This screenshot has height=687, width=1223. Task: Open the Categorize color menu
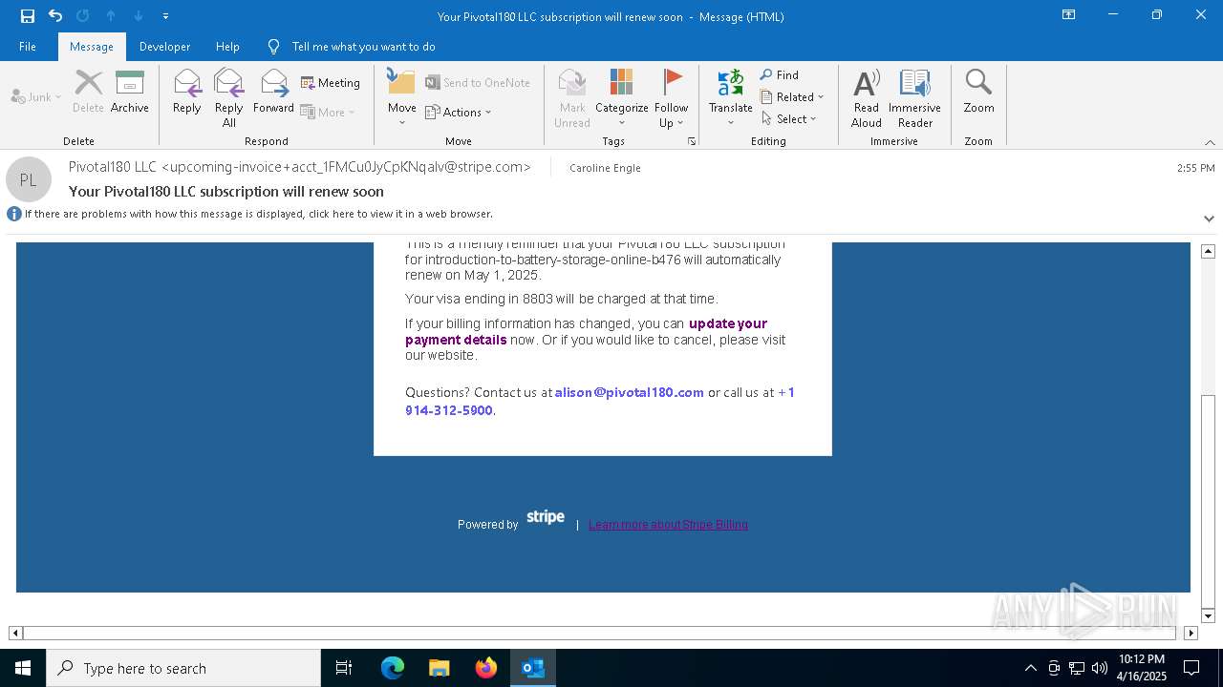[x=622, y=97]
